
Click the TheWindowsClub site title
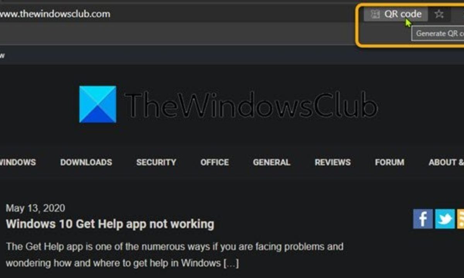[251, 104]
